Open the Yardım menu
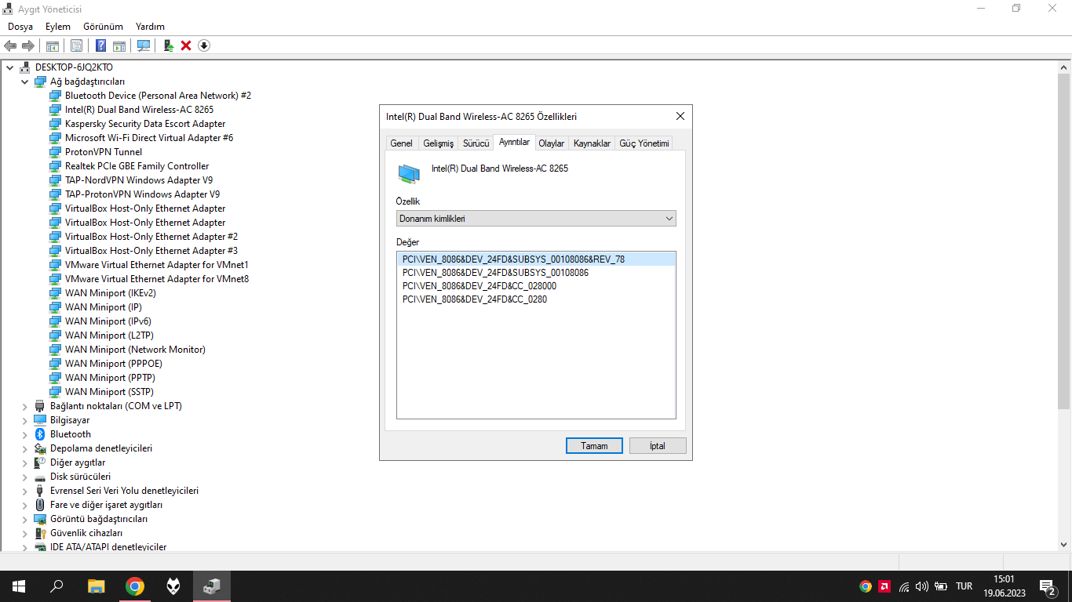Image resolution: width=1072 pixels, height=602 pixels. point(150,27)
